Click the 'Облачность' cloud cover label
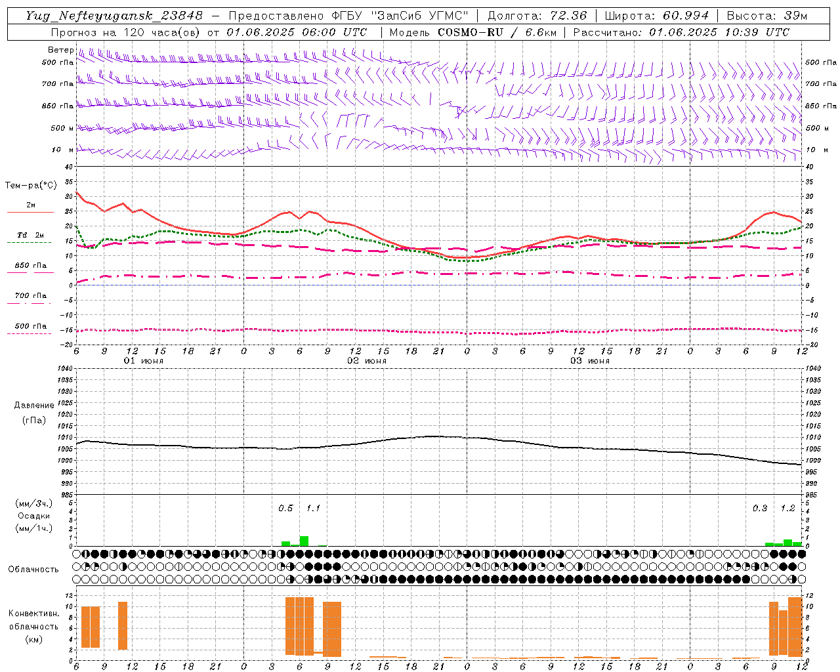Viewport: 840px width, 672px height. coord(33,570)
